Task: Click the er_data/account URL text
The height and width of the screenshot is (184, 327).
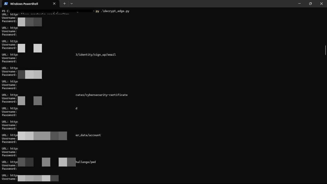Action: point(88,135)
